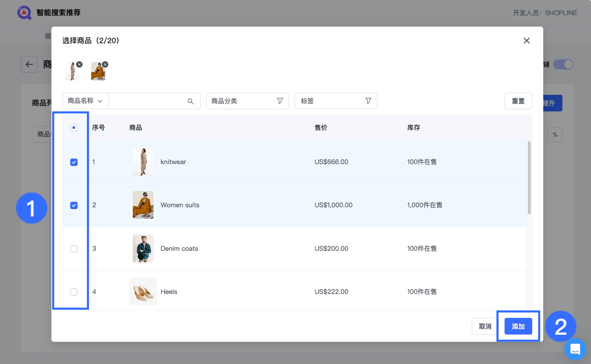Click the 添加 add button
Viewport: 591px width, 364px height.
coord(518,326)
